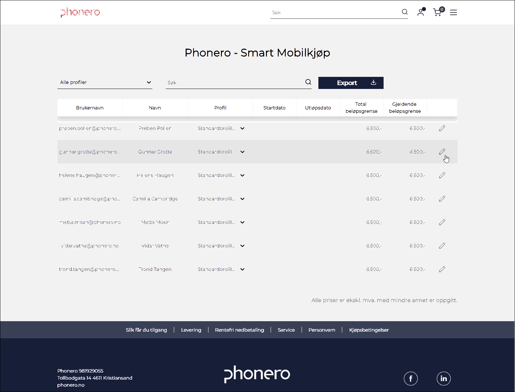Viewport: 515px width, 392px height.
Task: Edit Mette Moen row pencil icon
Action: [442, 222]
